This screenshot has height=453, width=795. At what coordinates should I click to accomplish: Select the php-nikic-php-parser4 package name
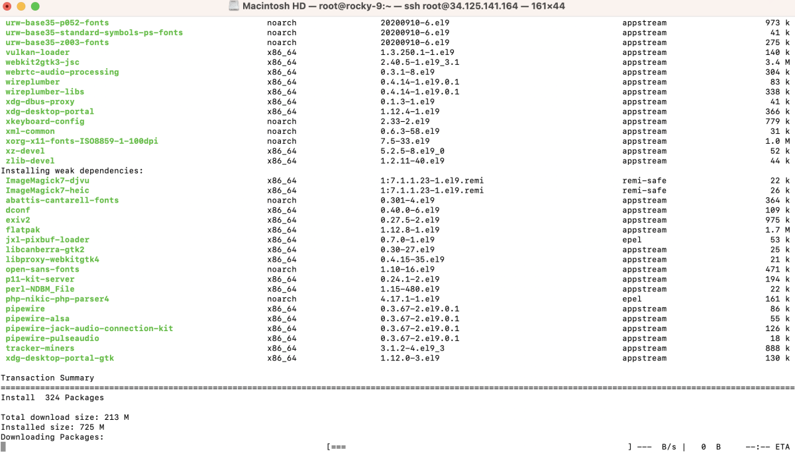pyautogui.click(x=57, y=299)
